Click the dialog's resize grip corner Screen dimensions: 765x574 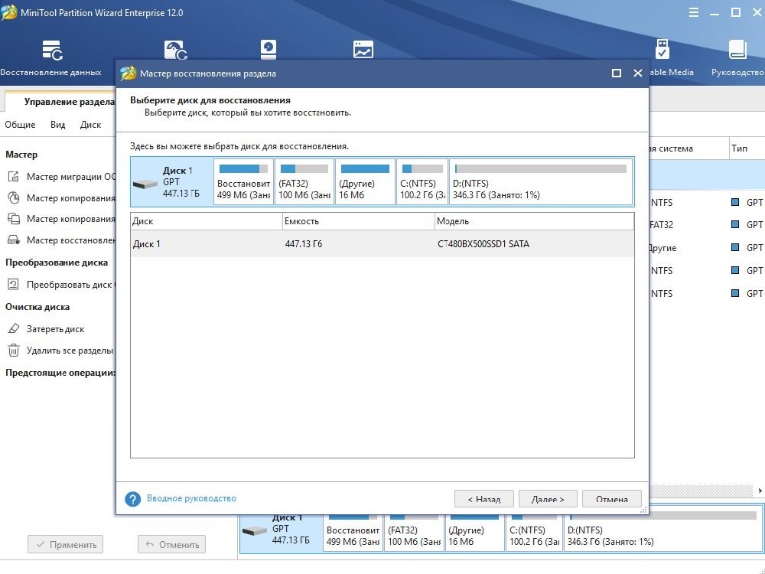point(644,510)
